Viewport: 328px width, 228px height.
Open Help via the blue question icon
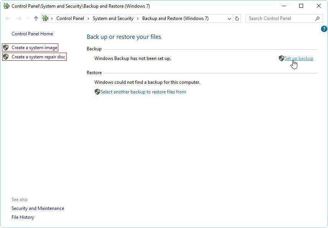[x=324, y=29]
